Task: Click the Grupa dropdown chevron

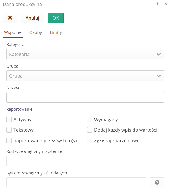Action: (x=159, y=76)
